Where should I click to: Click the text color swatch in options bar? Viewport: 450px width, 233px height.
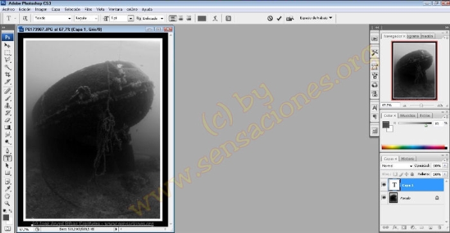click(202, 19)
